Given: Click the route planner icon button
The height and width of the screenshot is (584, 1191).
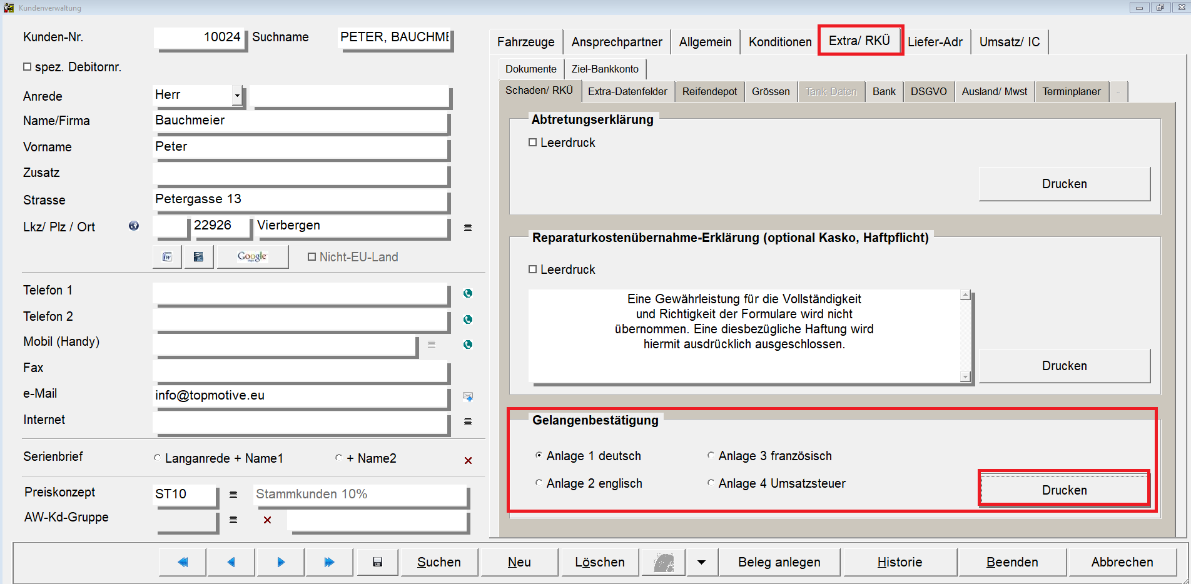Looking at the screenshot, I should 198,256.
